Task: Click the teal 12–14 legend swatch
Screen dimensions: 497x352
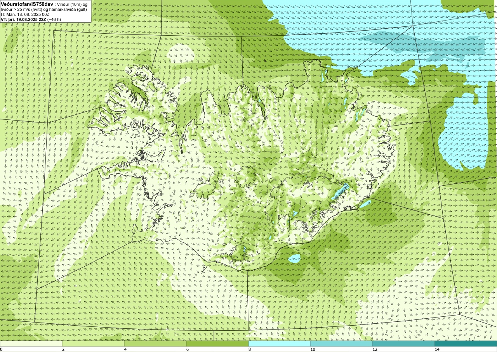Action: (x=404, y=343)
